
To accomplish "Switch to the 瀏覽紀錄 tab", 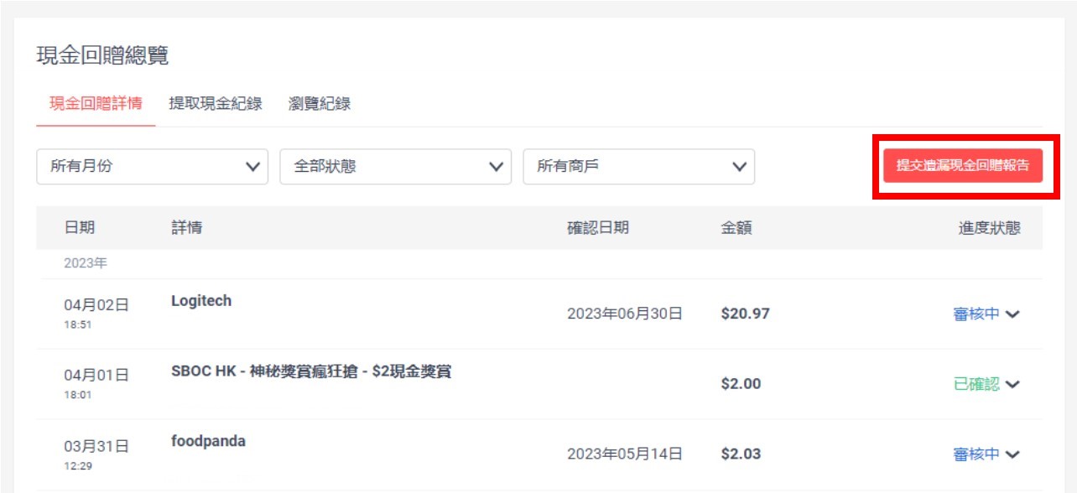I will [x=319, y=104].
